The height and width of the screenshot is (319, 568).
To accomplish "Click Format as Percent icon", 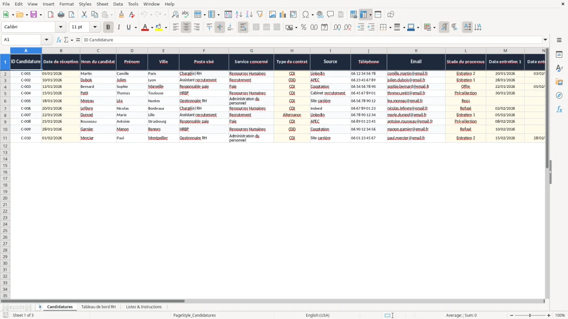I will (304, 27).
